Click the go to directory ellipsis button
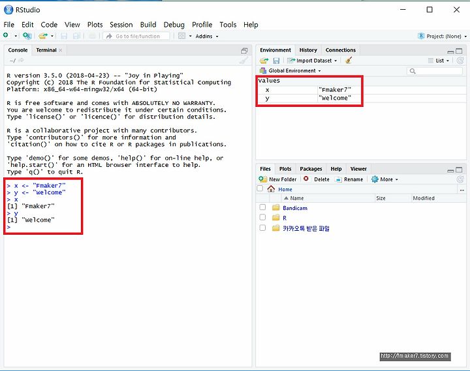Image resolution: width=470 pixels, height=371 pixels. click(462, 190)
